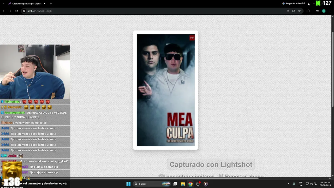Click chat username "tiorastadekick"
The image size is (334, 188).
click(15, 113)
